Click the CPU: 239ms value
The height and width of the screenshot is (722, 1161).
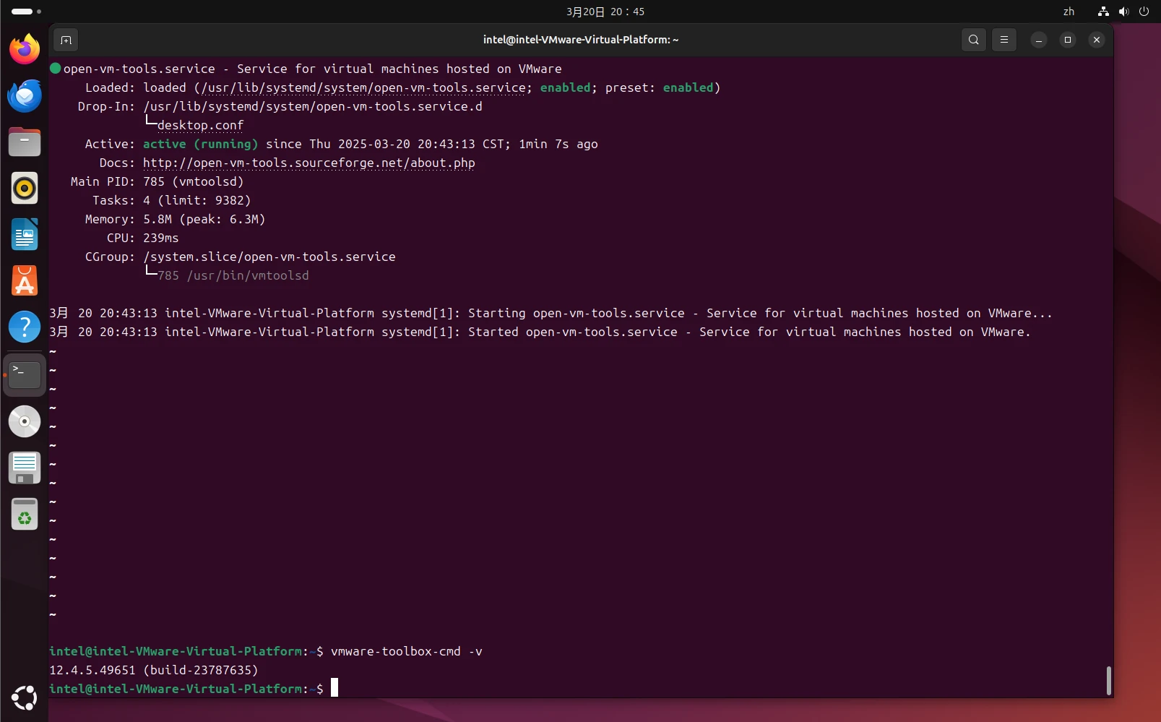pyautogui.click(x=160, y=238)
